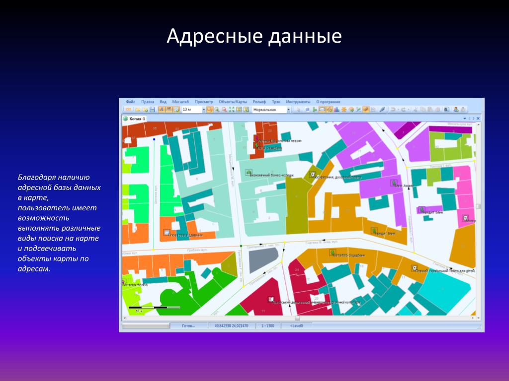Click the dark print preview toolbar icon
Image resolution: width=509 pixels, height=381 pixels.
pos(447,110)
